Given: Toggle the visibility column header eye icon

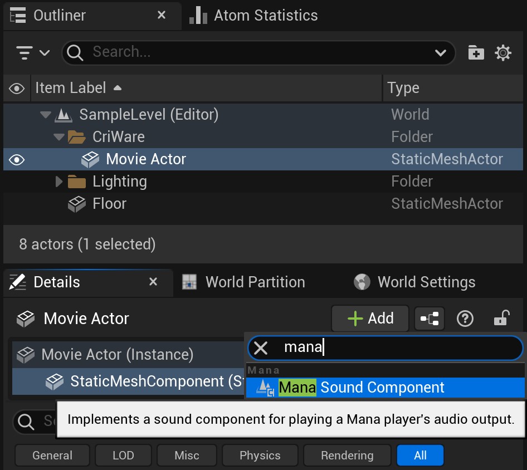Looking at the screenshot, I should (x=16, y=88).
